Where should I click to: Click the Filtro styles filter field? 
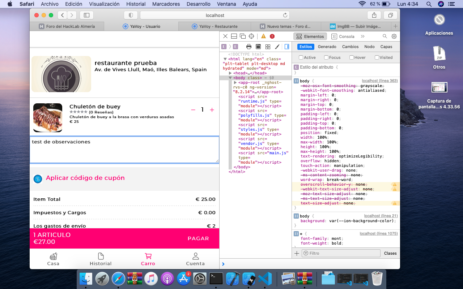341,253
